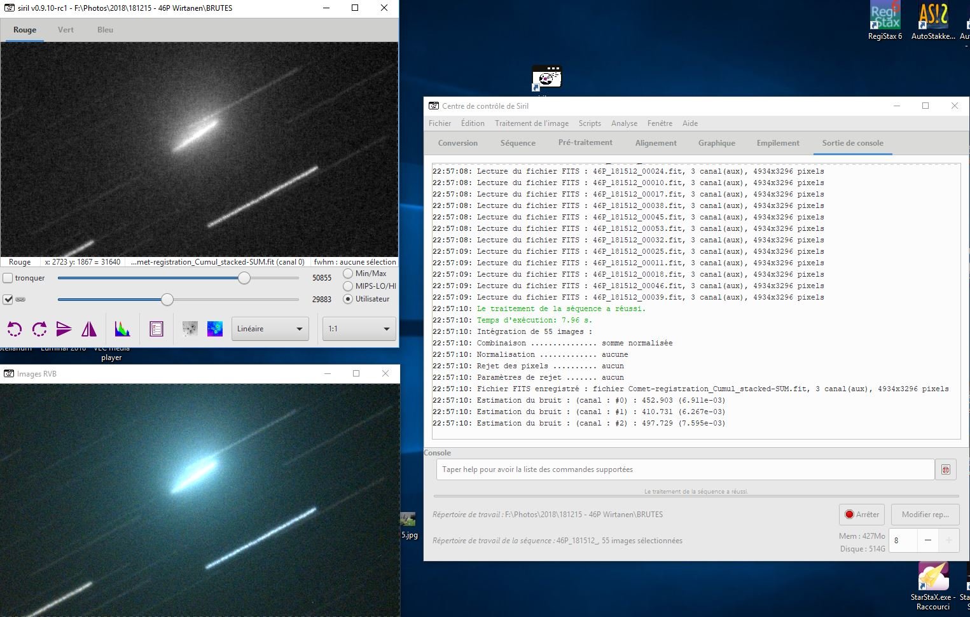Switch to the Conversion tab
Image resolution: width=970 pixels, height=617 pixels.
[458, 143]
